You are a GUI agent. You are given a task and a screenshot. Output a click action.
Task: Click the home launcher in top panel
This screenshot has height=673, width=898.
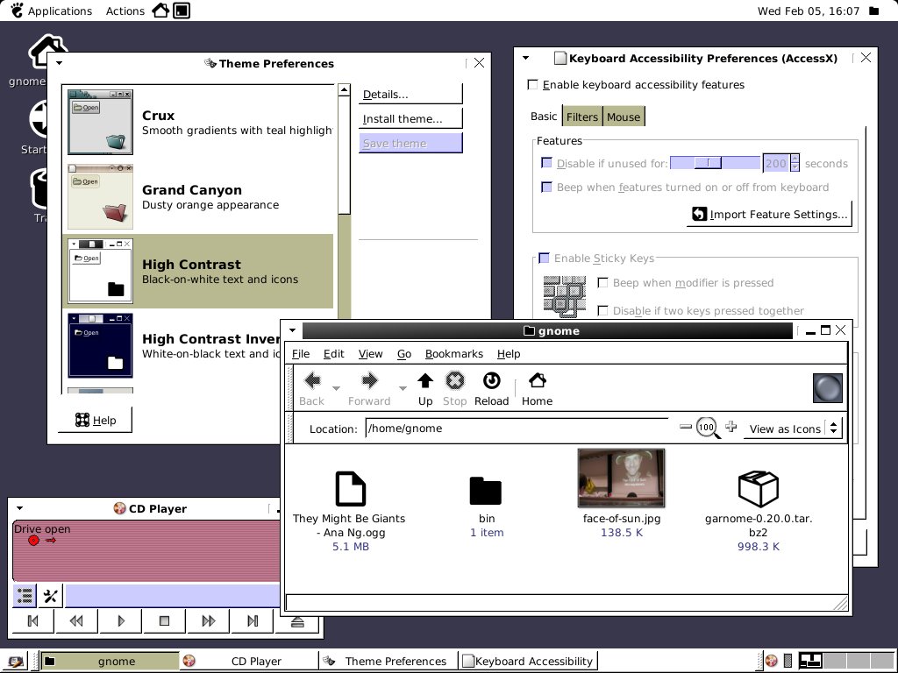pyautogui.click(x=160, y=11)
